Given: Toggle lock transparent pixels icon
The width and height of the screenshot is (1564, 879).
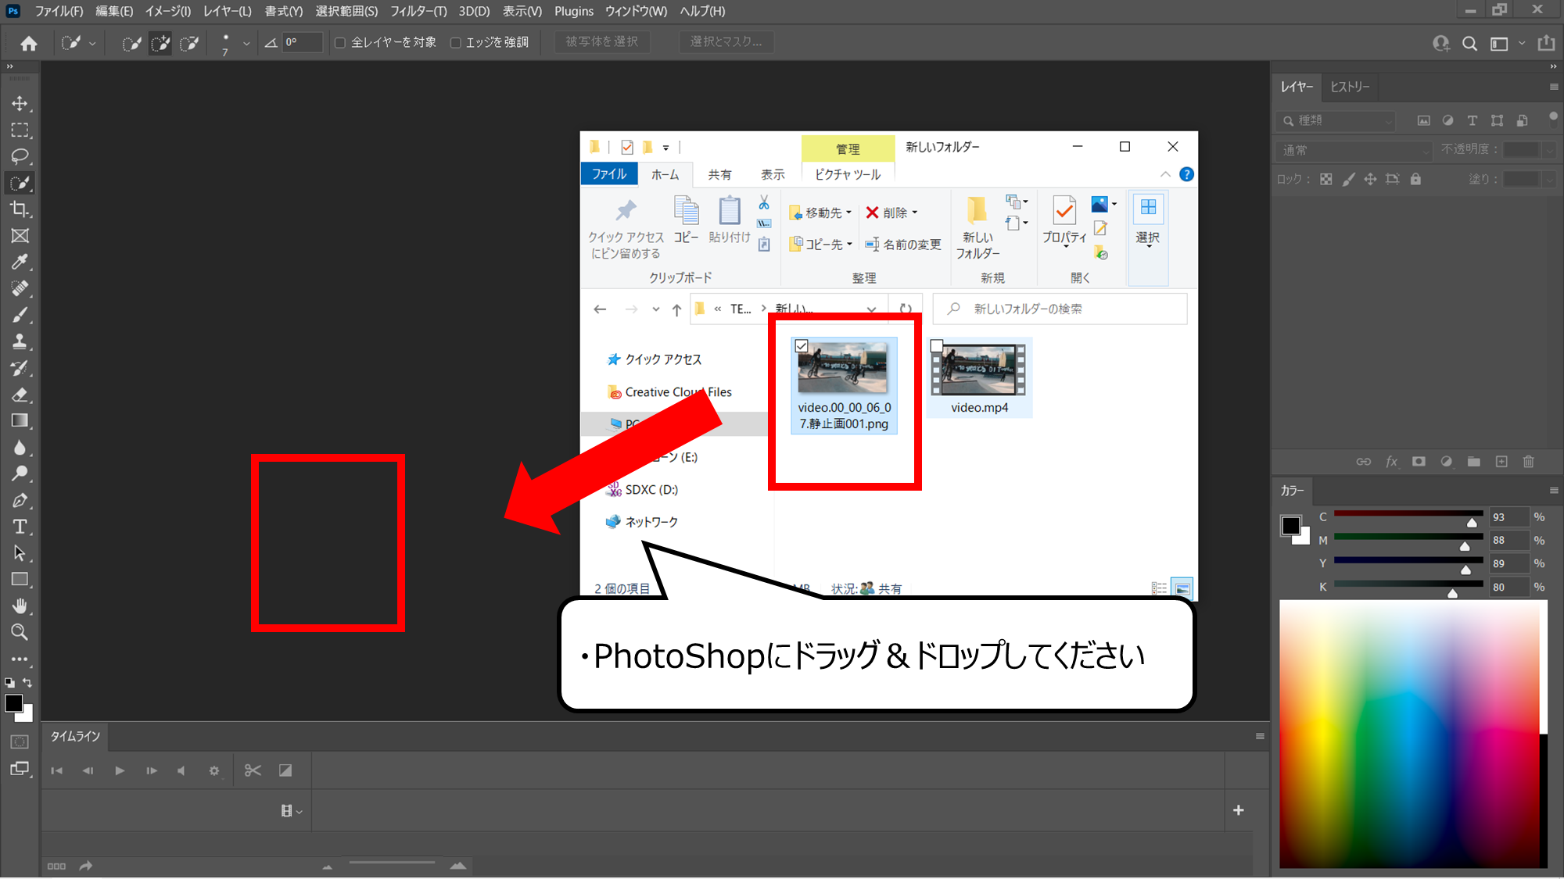Looking at the screenshot, I should 1326,179.
